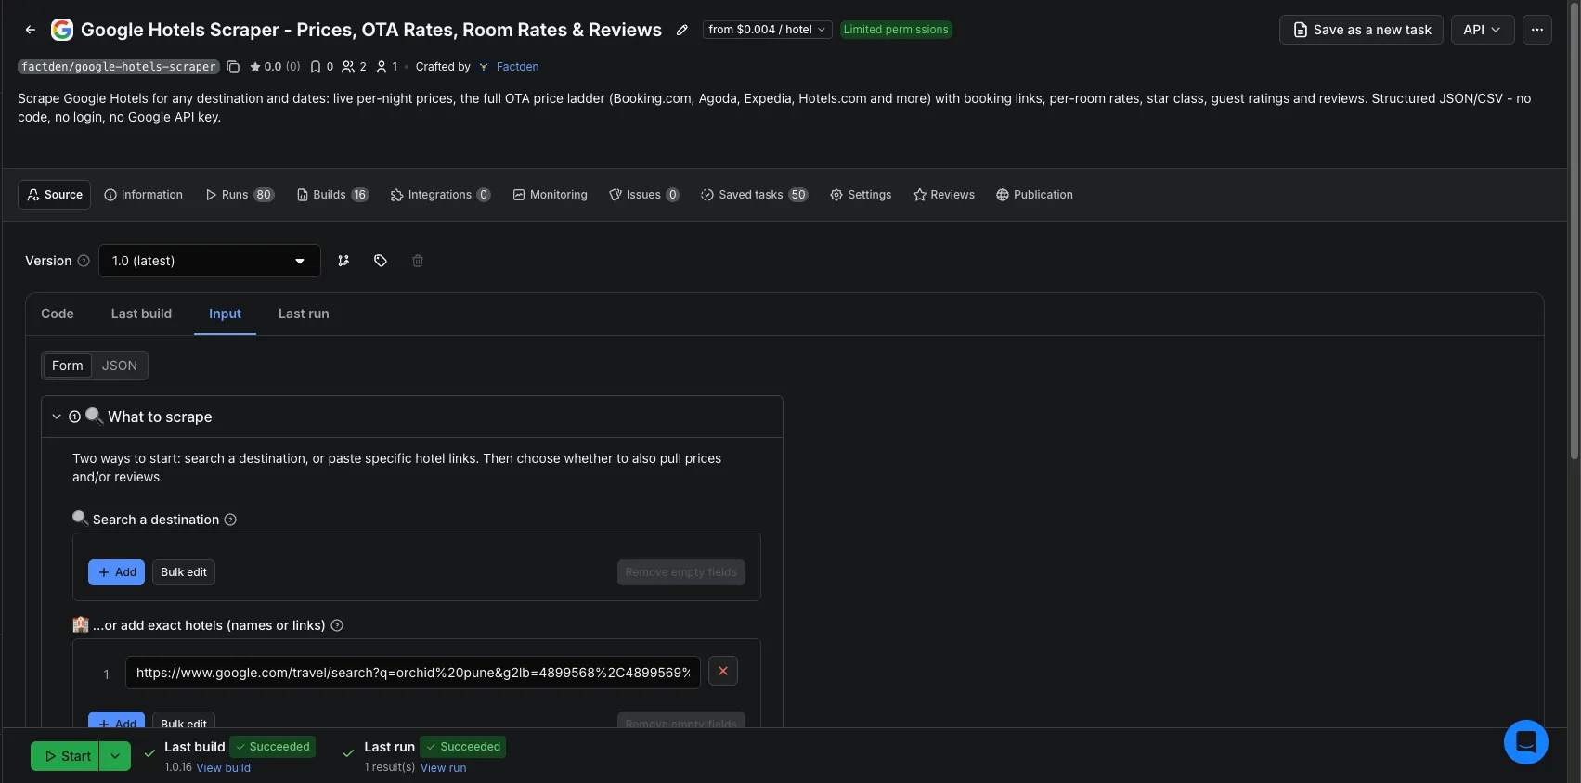Switch input view to JSON
The image size is (1581, 783).
[120, 366]
